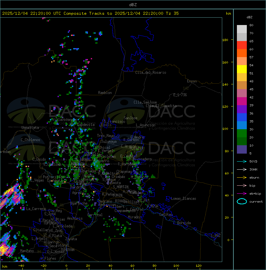Click the yellow eburn arrow legend icon

[242, 178]
